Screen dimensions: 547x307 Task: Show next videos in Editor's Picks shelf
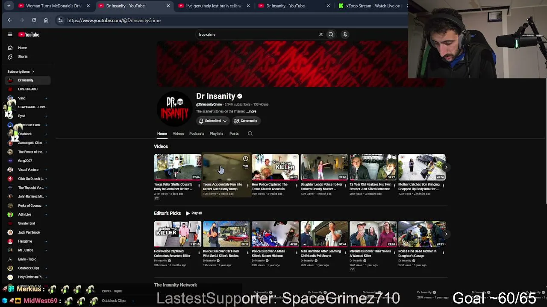[446, 234]
